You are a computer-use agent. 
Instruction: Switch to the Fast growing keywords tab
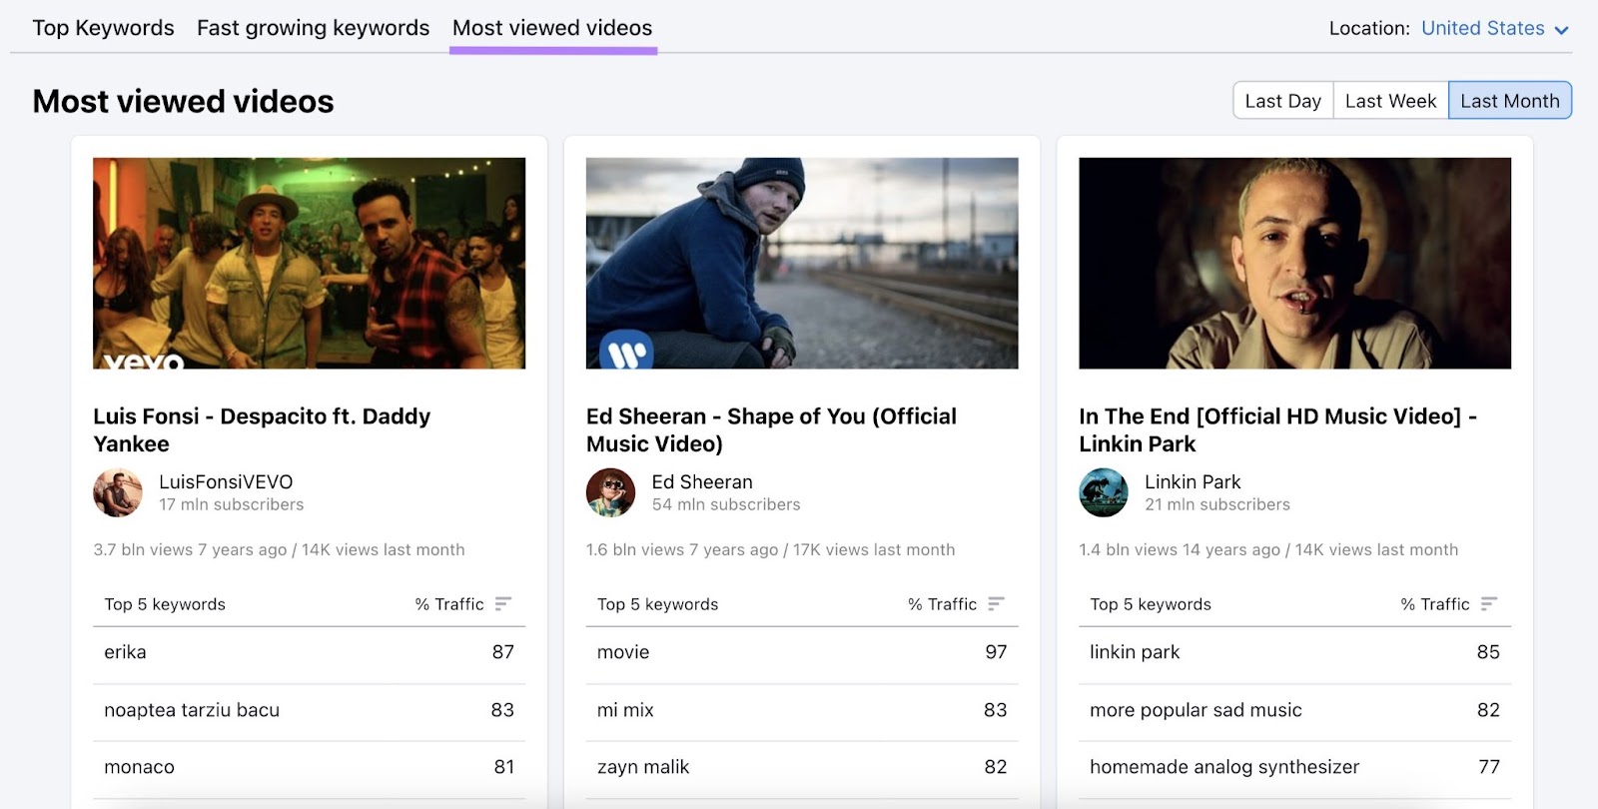[x=313, y=28]
